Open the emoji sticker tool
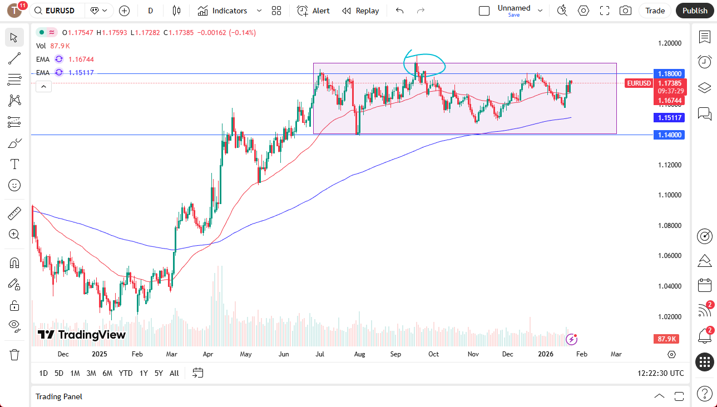The width and height of the screenshot is (717, 407). tap(14, 185)
